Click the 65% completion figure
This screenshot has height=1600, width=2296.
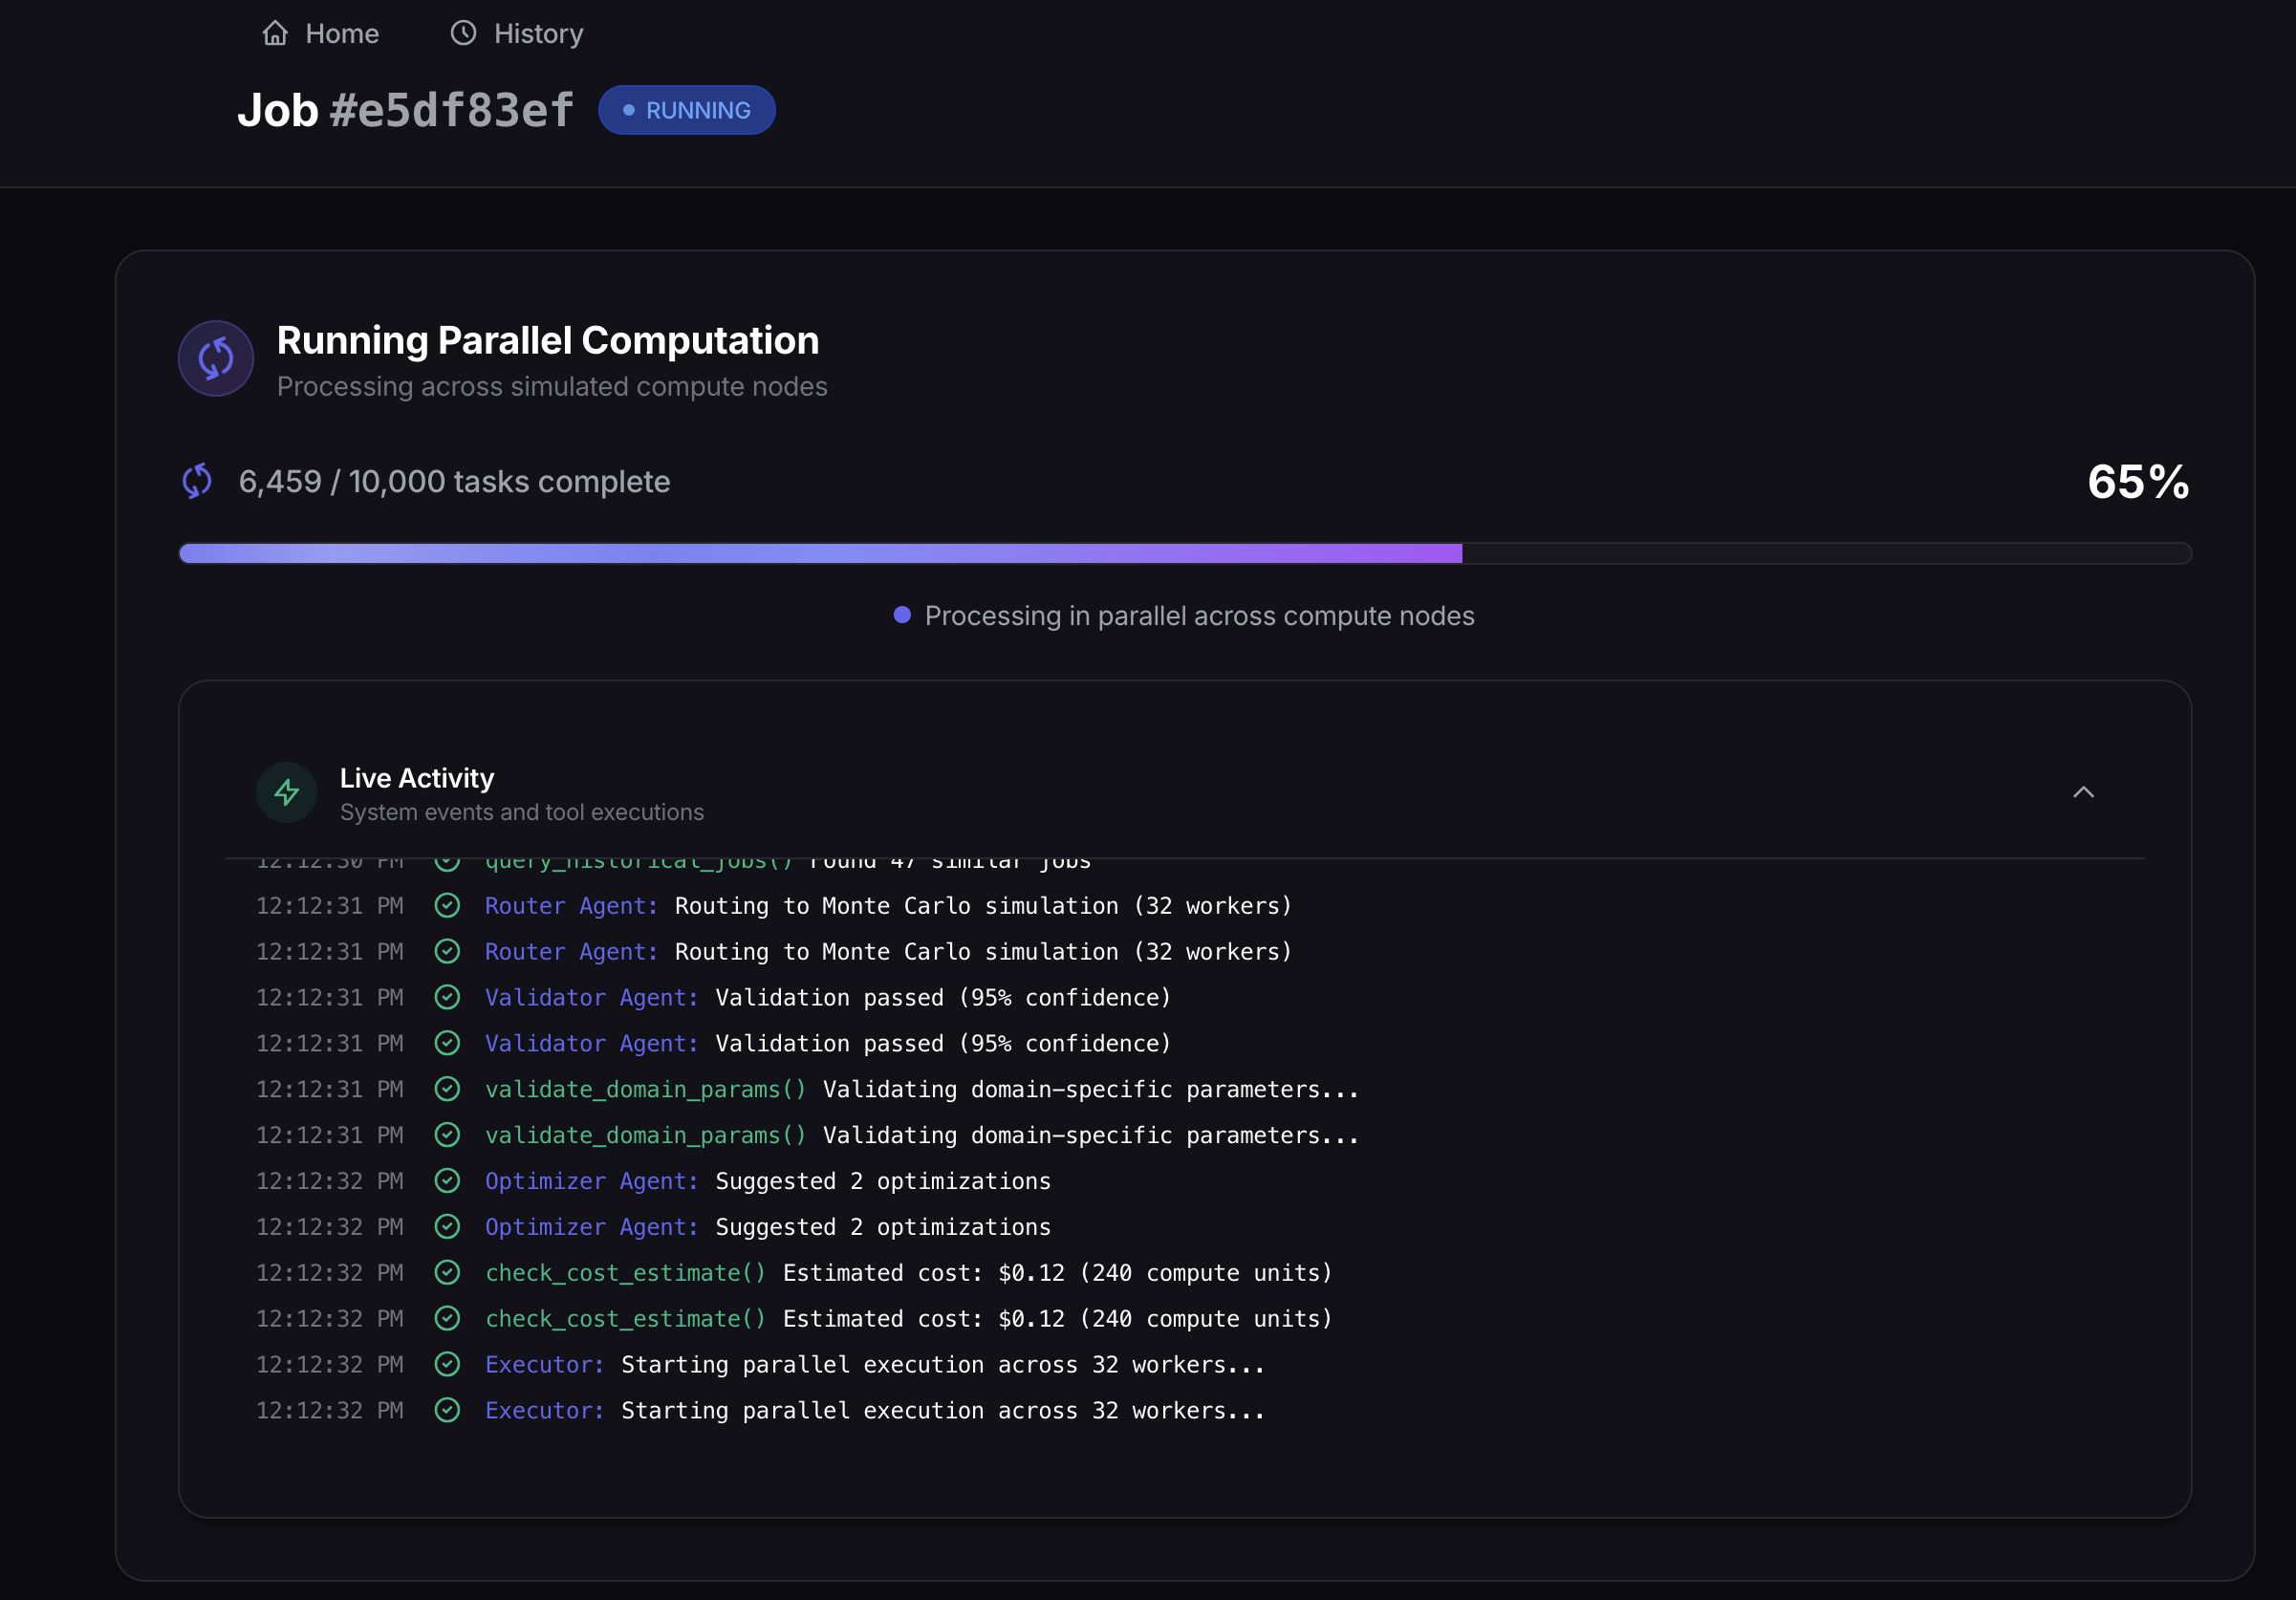point(2138,482)
